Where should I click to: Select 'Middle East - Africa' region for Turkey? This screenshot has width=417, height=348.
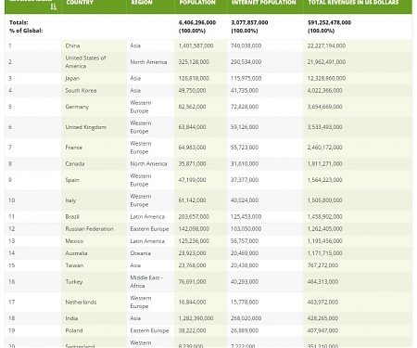tap(146, 282)
